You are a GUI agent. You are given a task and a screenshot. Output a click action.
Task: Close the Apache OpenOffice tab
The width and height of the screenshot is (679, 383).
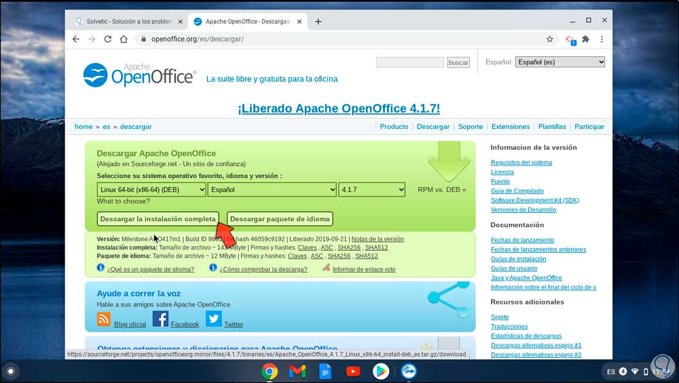[x=299, y=22]
